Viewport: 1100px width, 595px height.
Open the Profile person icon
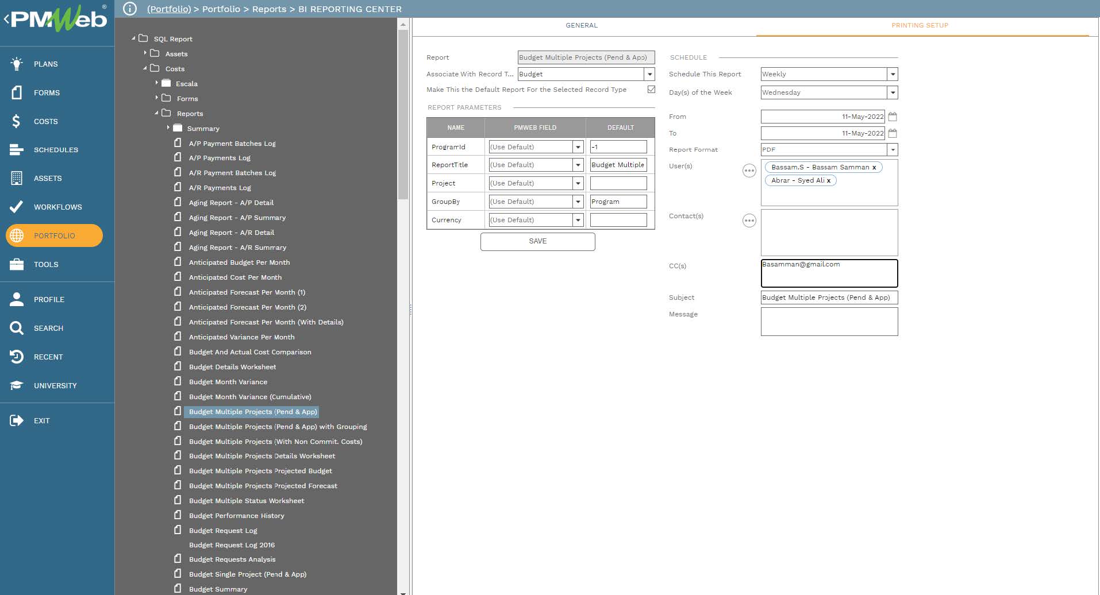[x=17, y=299]
